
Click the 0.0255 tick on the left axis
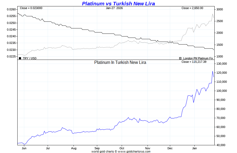(x=11, y=16)
